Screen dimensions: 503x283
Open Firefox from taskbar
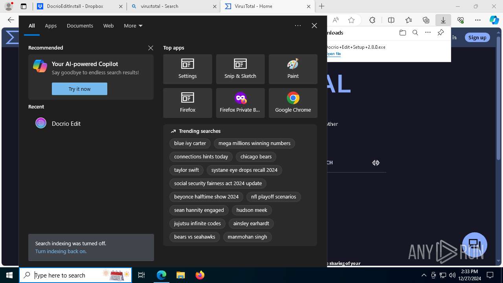200,275
